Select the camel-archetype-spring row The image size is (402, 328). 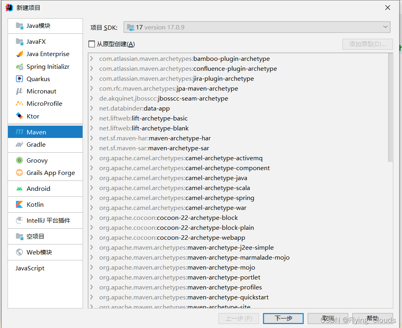238,198
